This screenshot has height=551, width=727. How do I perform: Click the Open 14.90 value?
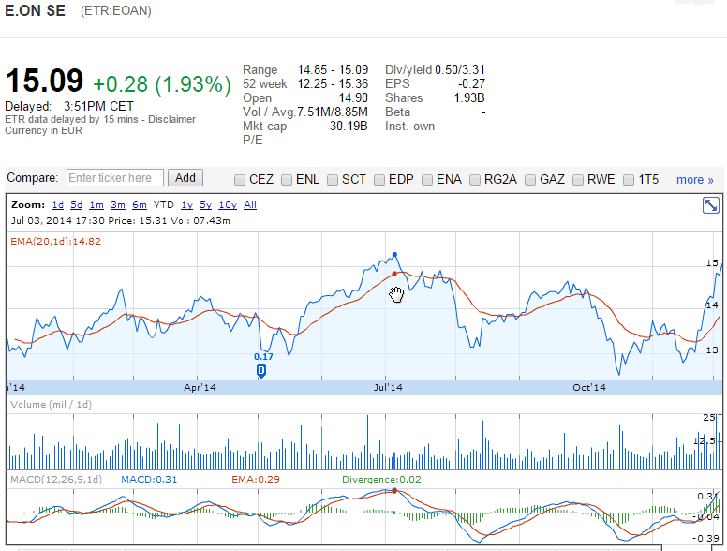point(353,98)
